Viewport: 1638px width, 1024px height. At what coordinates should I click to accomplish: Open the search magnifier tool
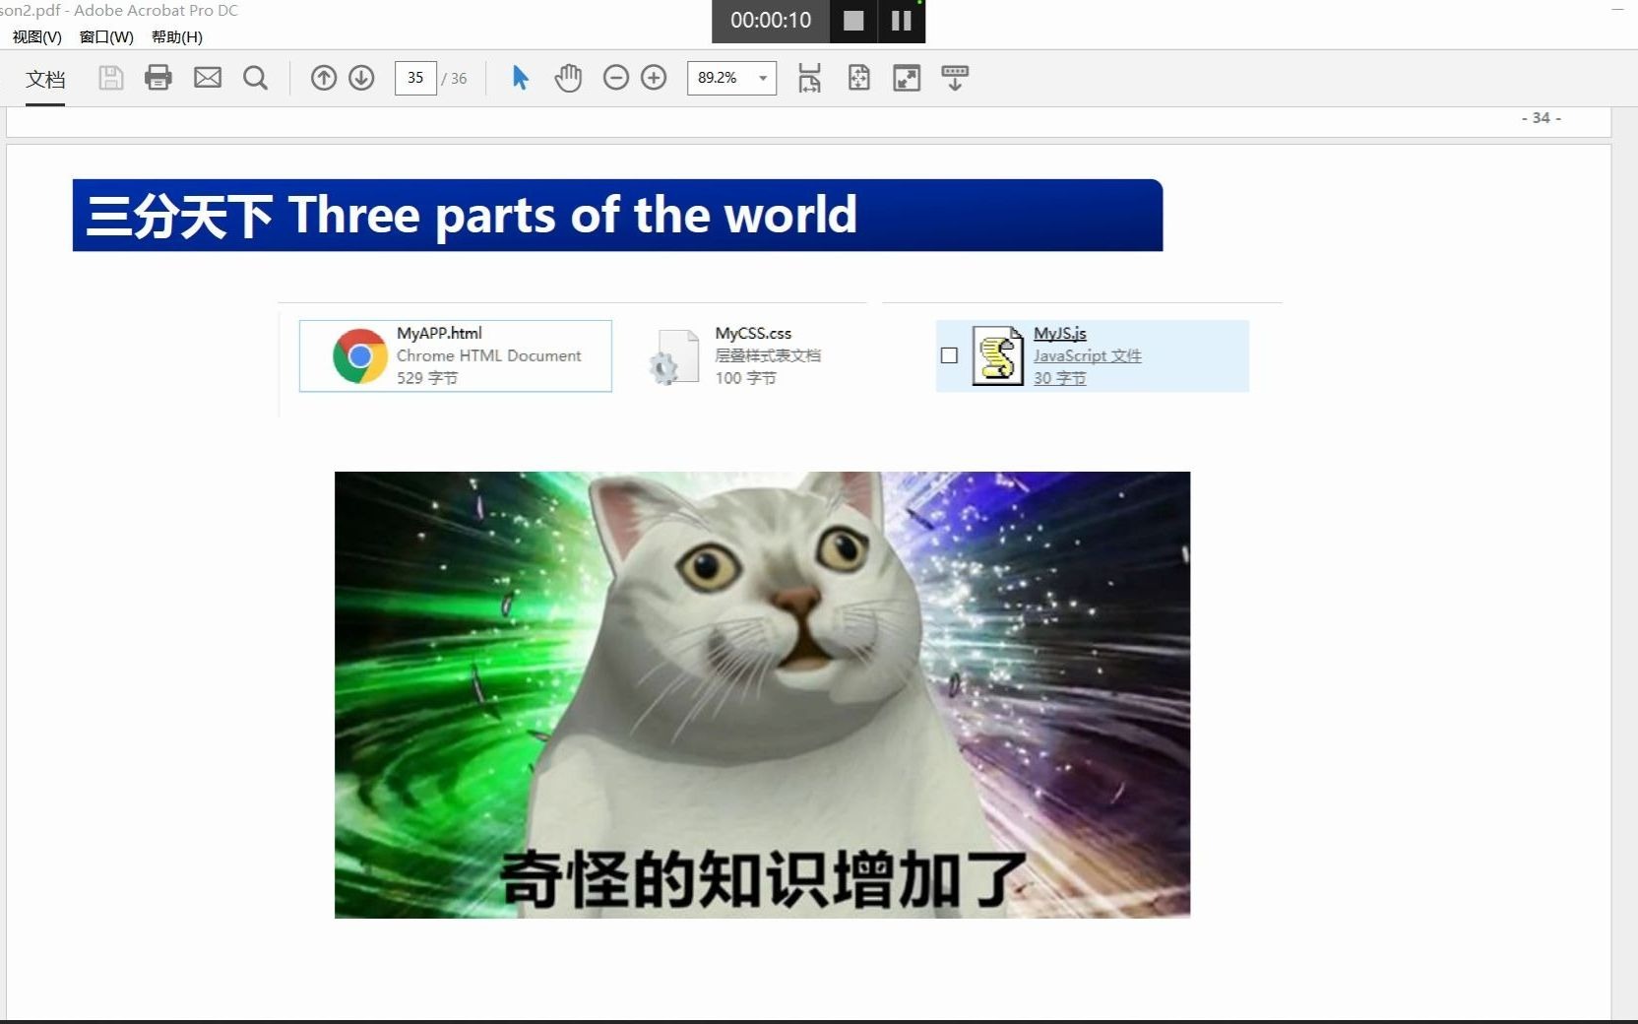(x=255, y=78)
